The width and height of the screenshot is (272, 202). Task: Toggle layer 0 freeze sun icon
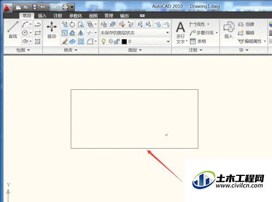click(x=110, y=41)
